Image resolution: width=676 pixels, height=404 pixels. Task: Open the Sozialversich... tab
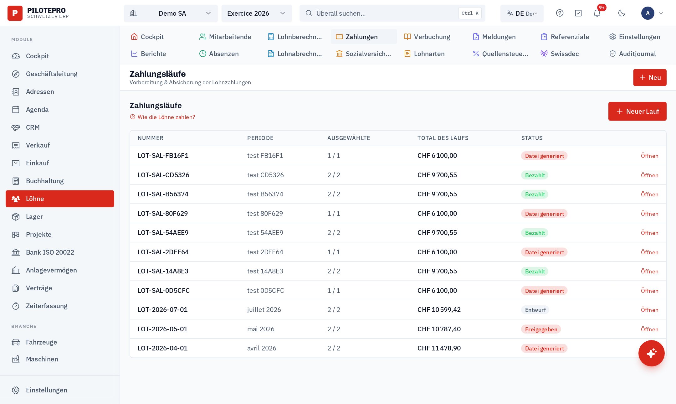click(363, 54)
